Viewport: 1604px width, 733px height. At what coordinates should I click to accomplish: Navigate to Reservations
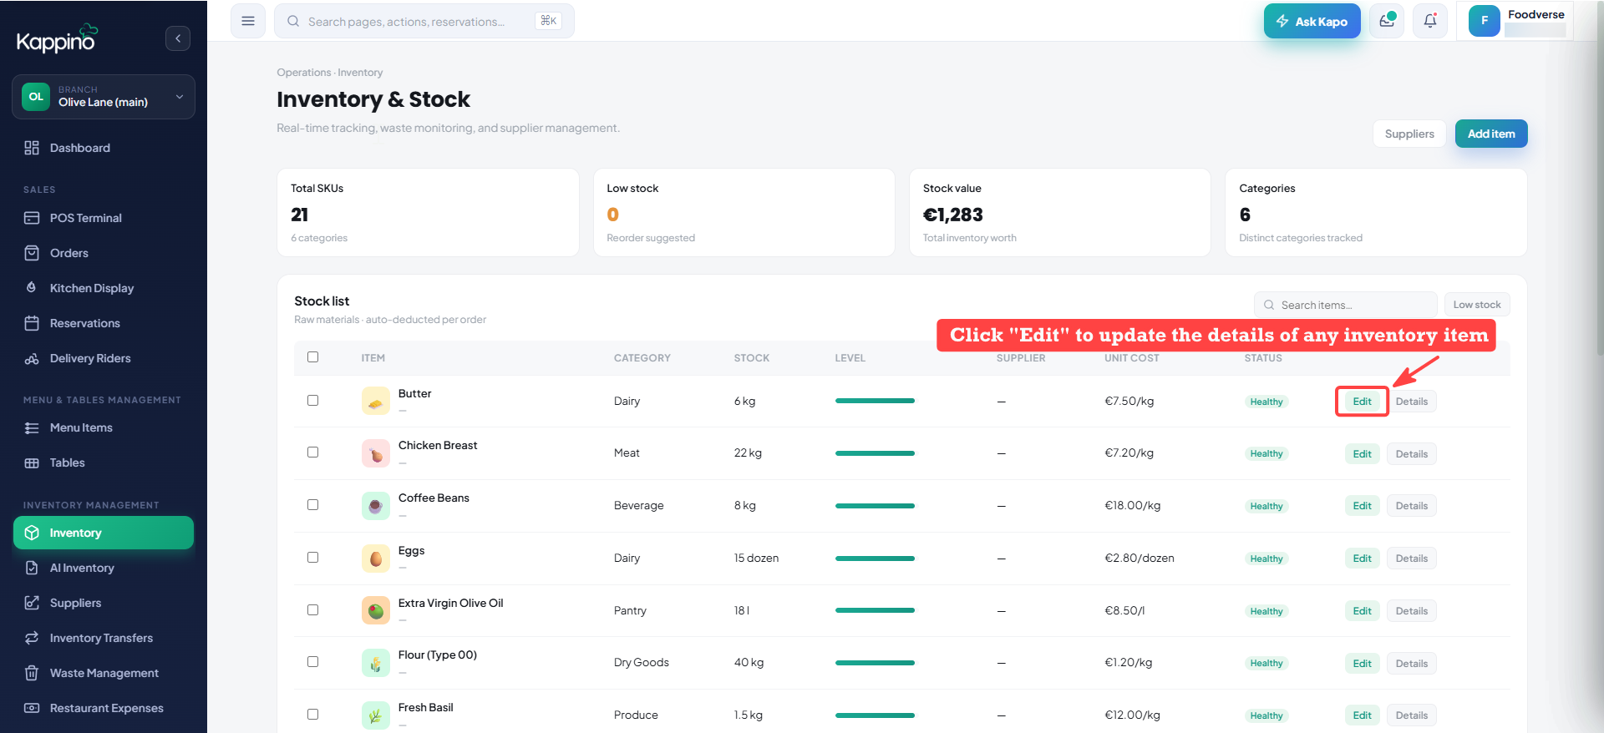[x=104, y=323]
